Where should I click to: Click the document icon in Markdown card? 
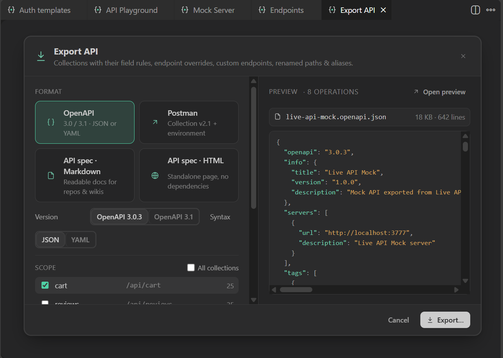coord(51,176)
